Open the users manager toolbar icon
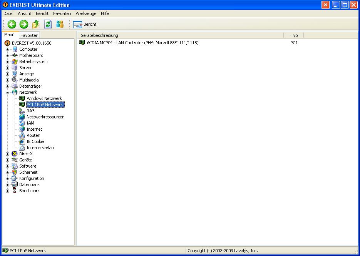This screenshot has width=360, height=256. (x=60, y=24)
